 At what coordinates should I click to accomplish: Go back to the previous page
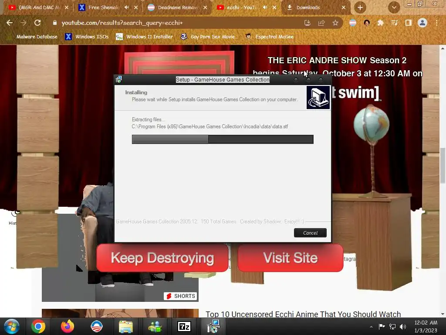click(10, 23)
